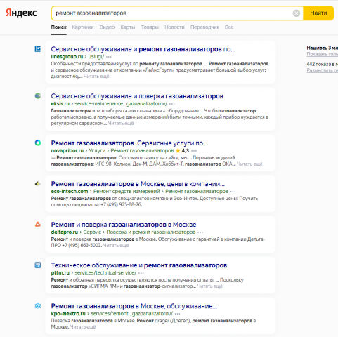This screenshot has height=337, width=338.
Task: Open the three-dots menu for ptfm.ru result
Action: point(141,273)
